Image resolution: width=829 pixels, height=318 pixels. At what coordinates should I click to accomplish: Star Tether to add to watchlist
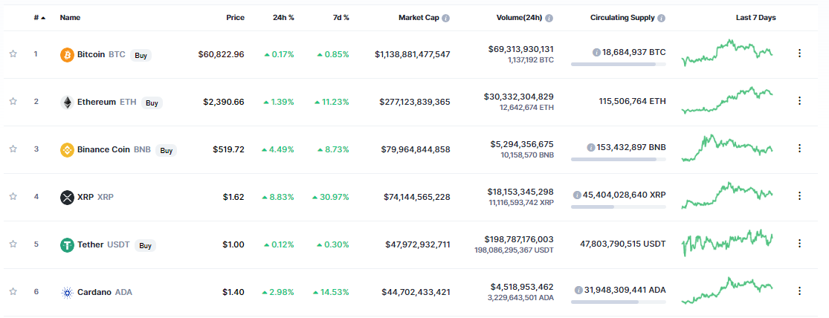click(13, 244)
